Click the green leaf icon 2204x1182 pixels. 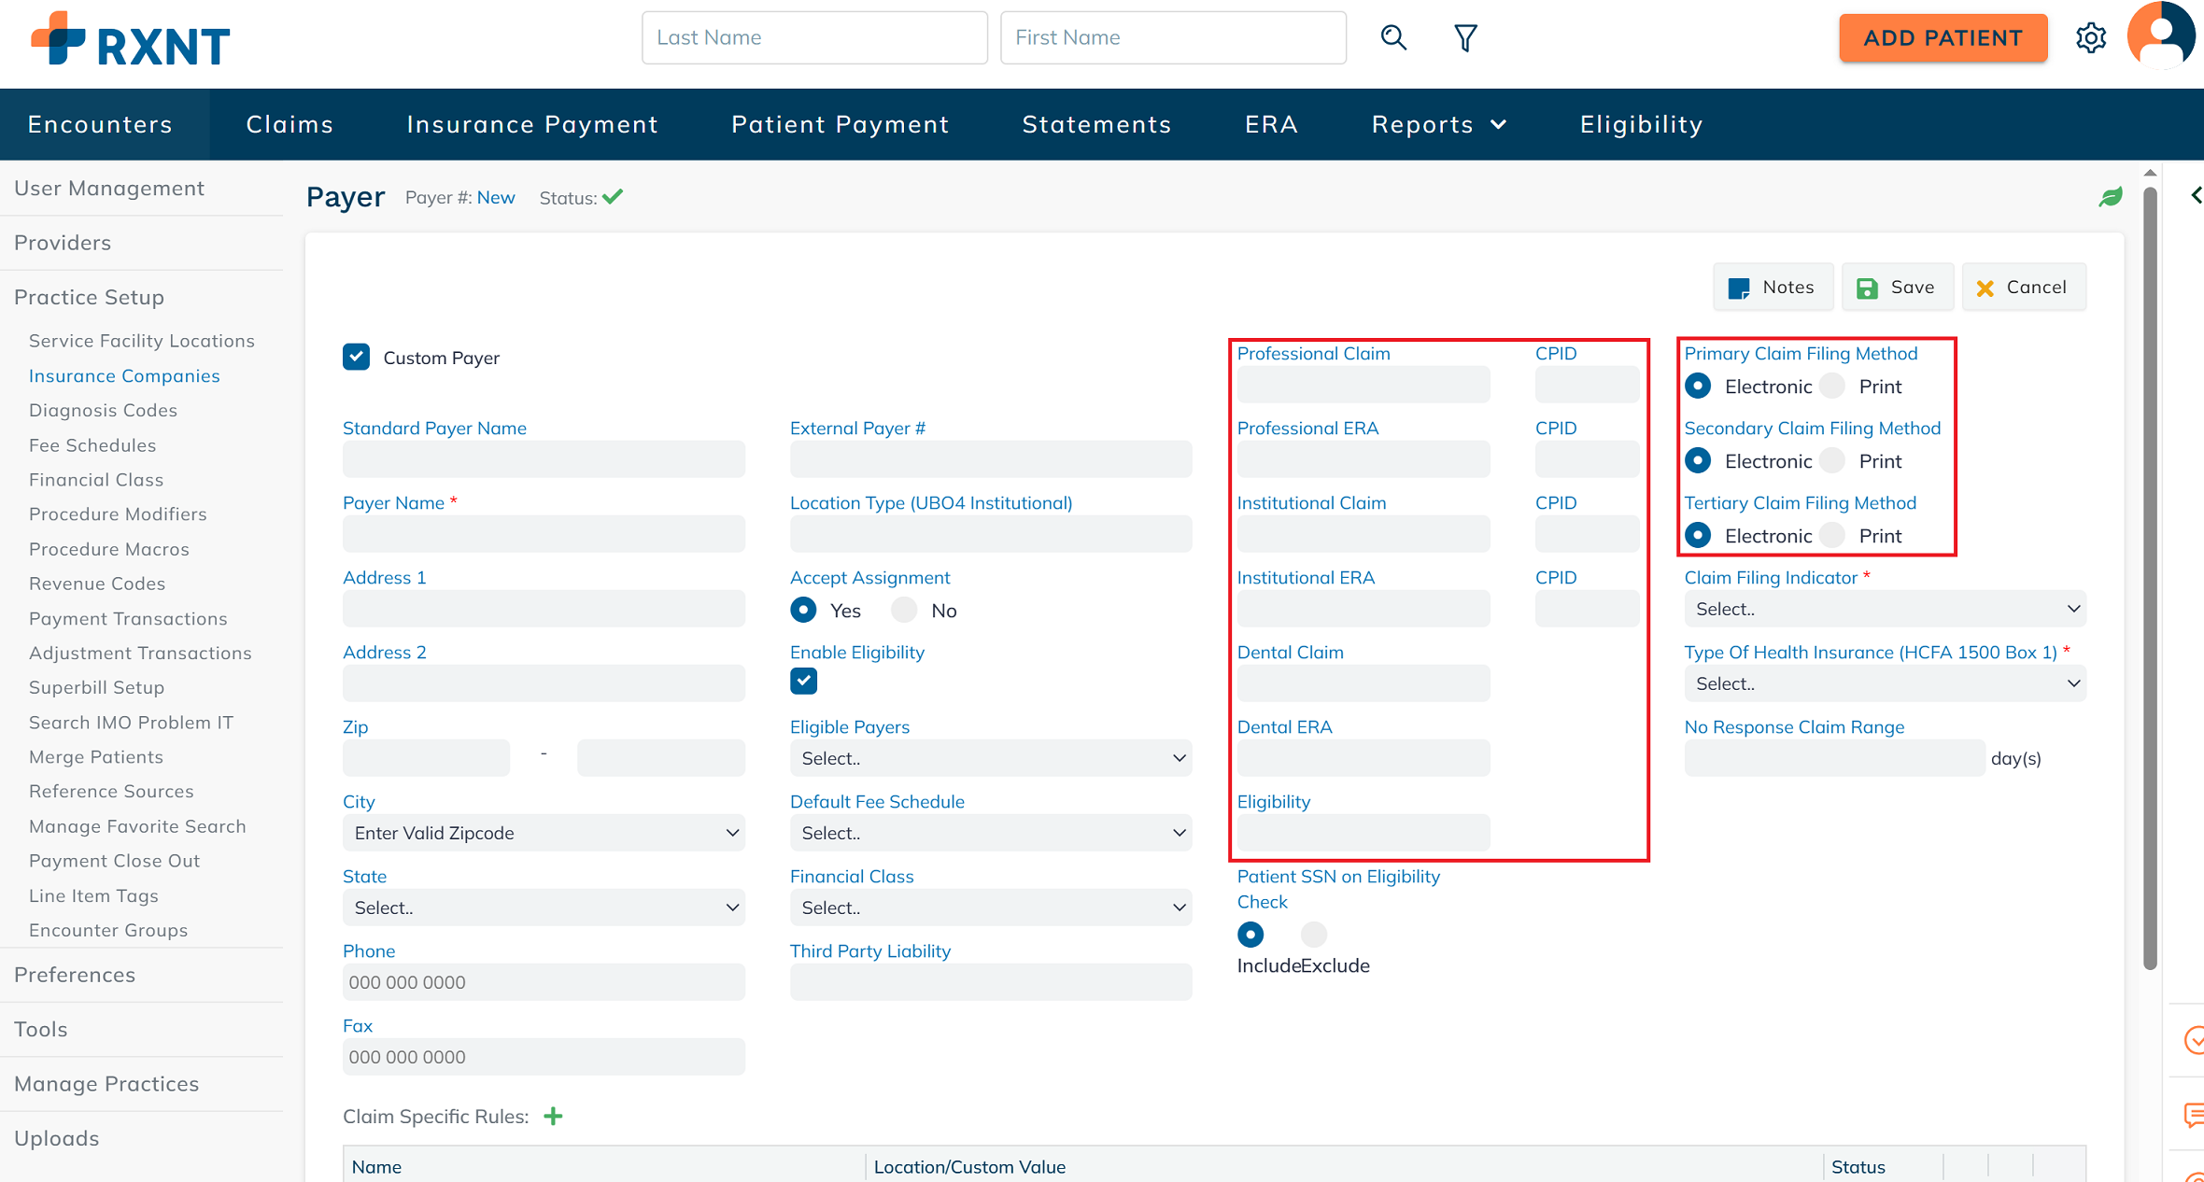point(2111,197)
